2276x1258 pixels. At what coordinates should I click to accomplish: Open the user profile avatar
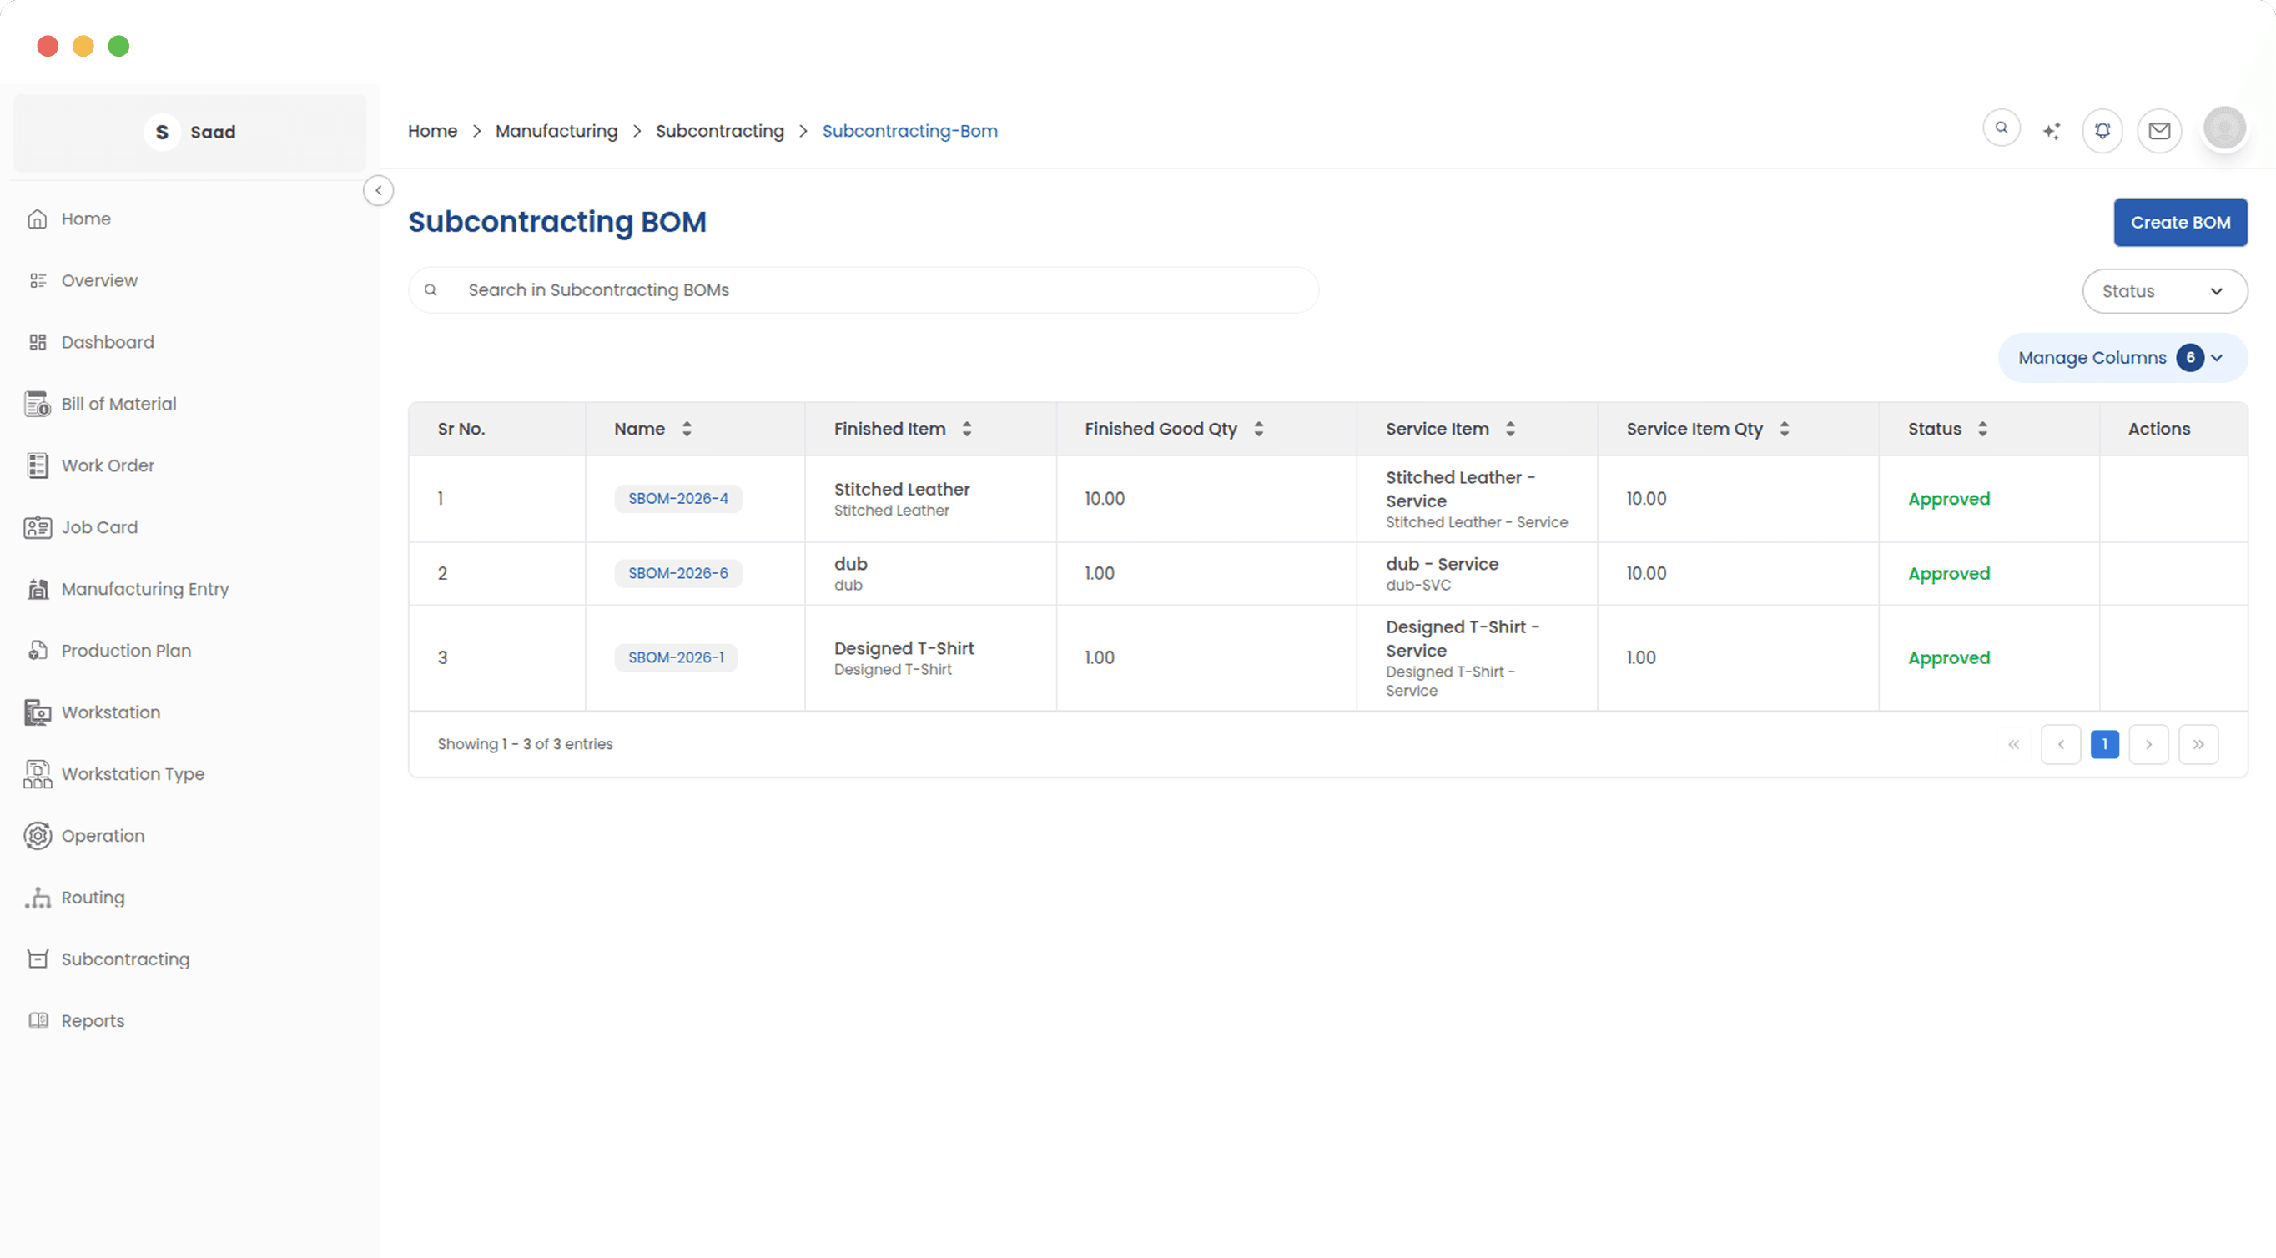tap(2224, 129)
